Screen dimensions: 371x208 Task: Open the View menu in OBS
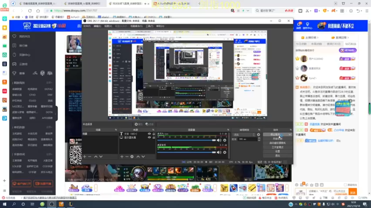point(108,26)
